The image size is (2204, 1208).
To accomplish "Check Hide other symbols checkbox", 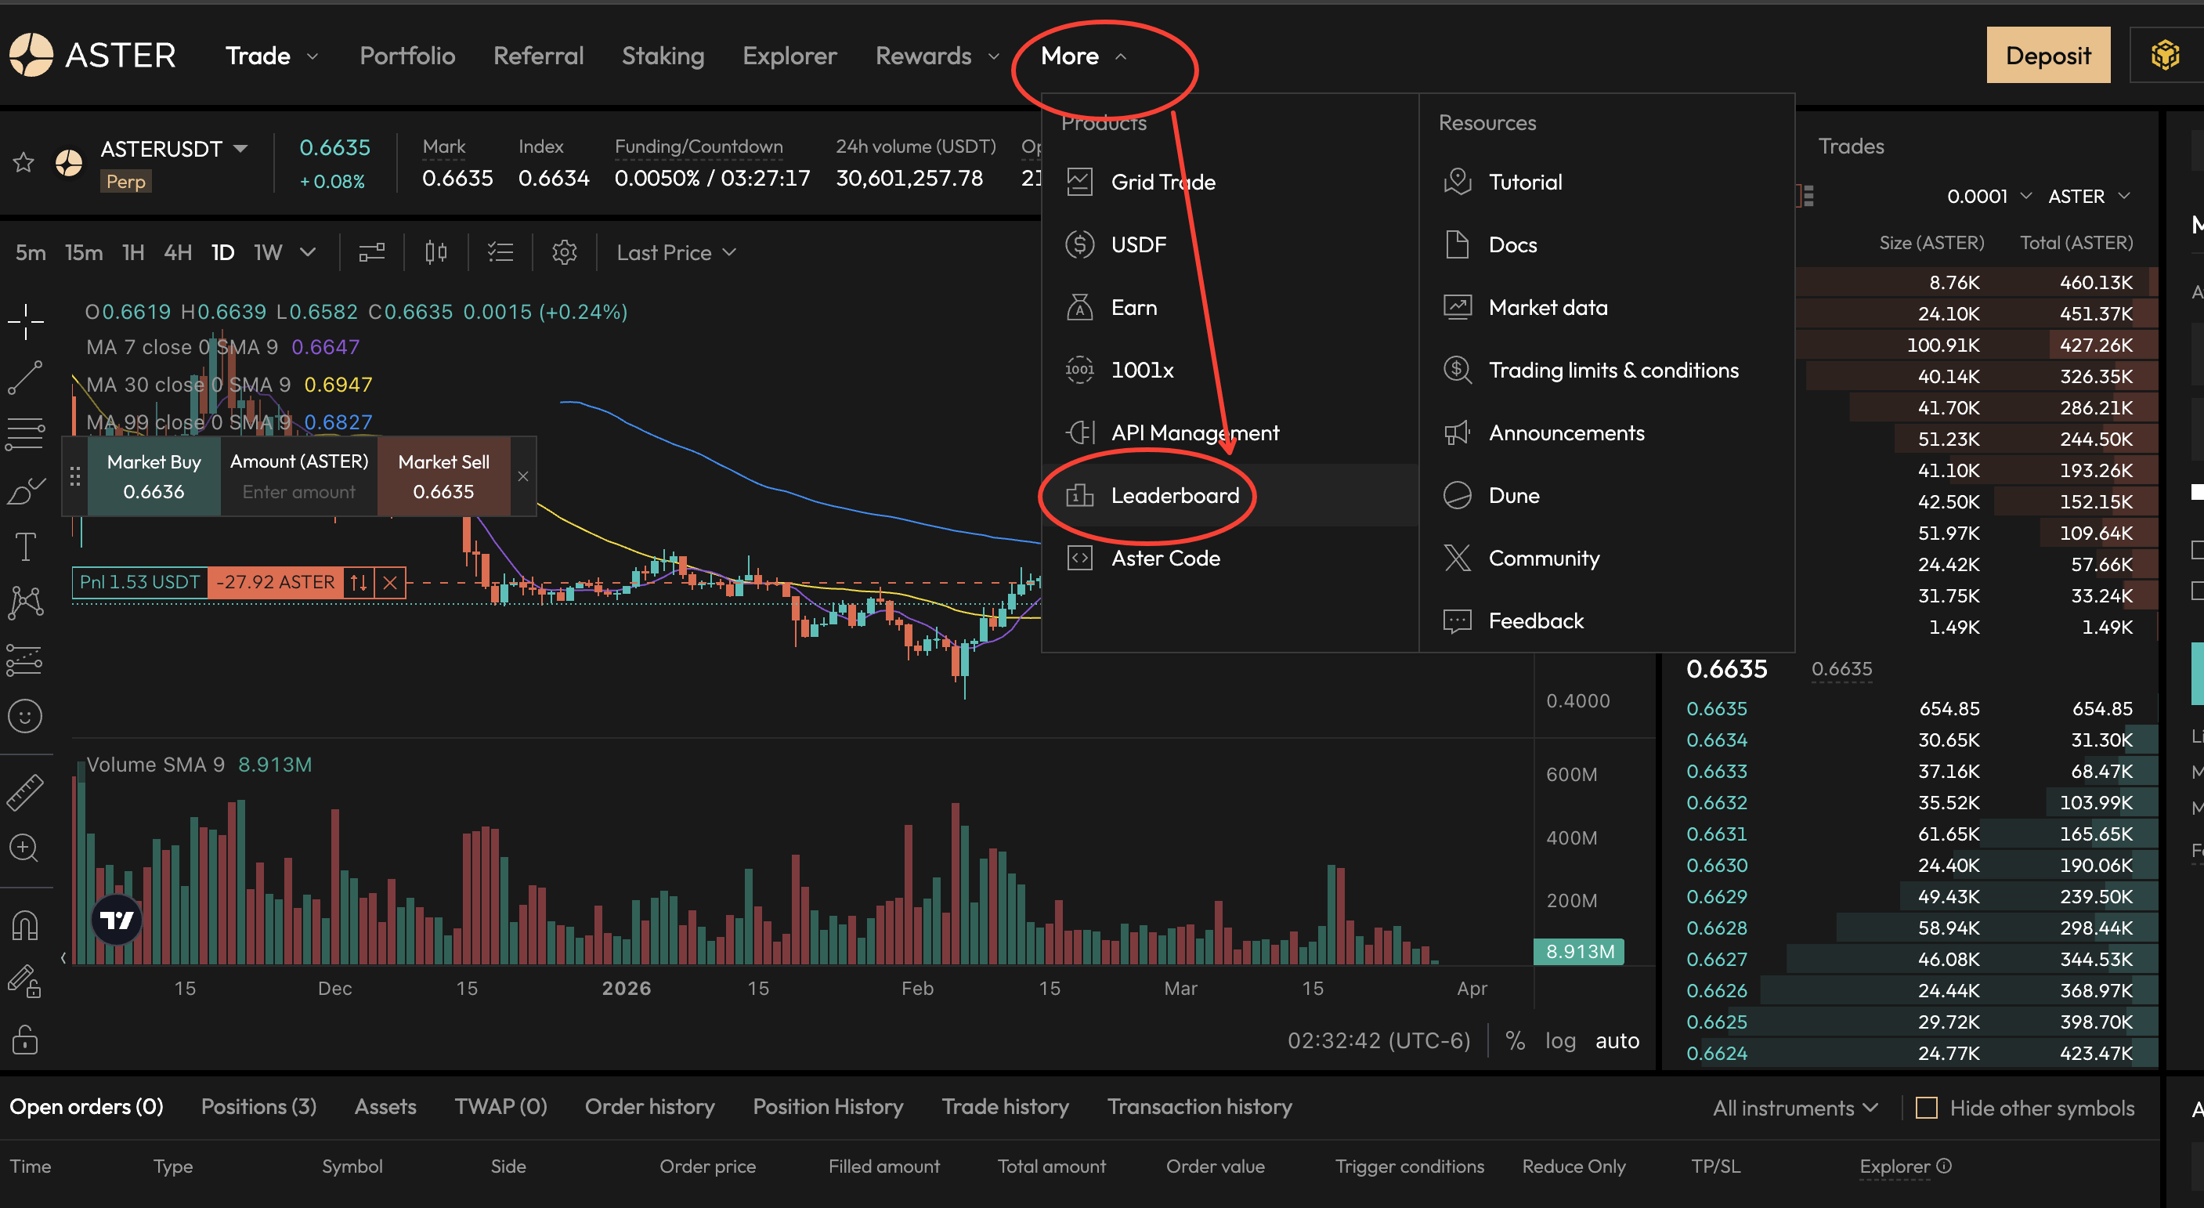I will pos(1926,1107).
